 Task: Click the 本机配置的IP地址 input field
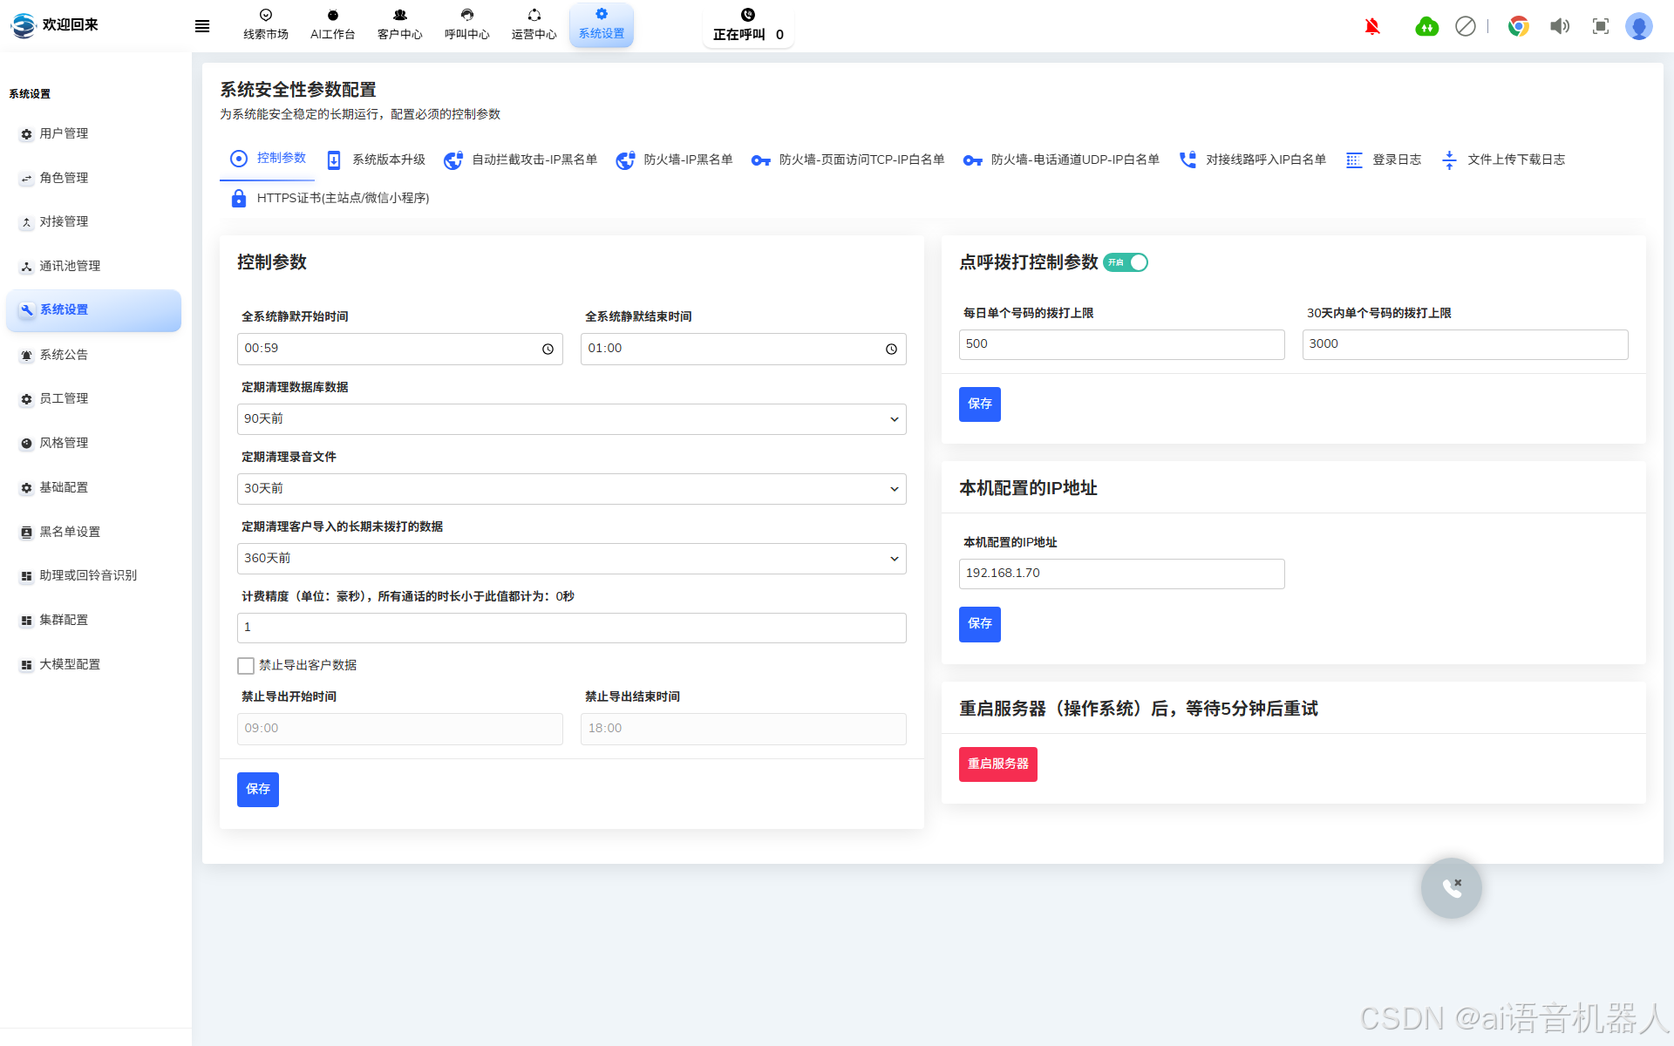coord(1121,574)
